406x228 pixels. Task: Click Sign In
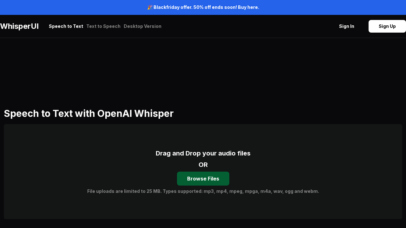[346, 26]
